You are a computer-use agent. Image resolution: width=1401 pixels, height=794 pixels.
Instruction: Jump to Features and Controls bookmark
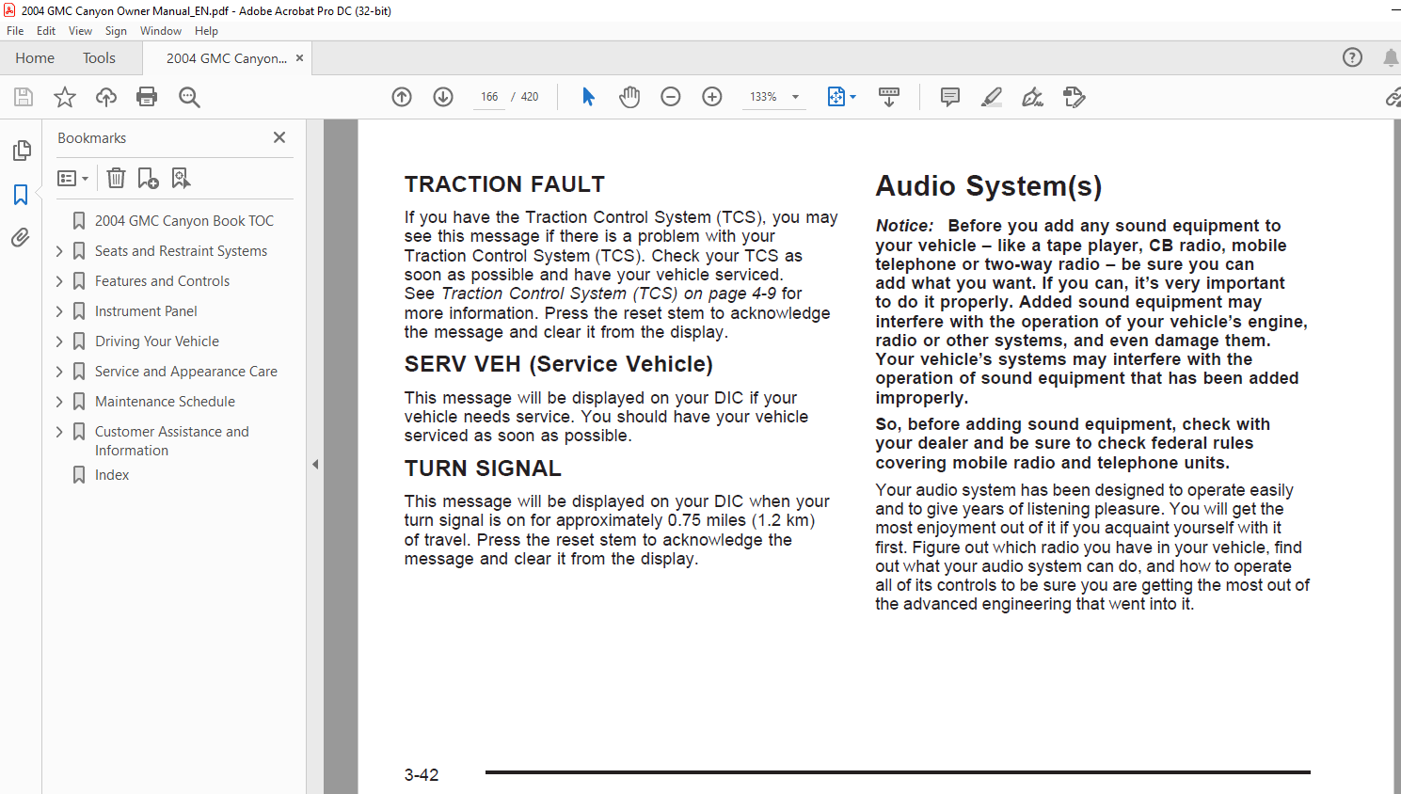[x=162, y=281]
